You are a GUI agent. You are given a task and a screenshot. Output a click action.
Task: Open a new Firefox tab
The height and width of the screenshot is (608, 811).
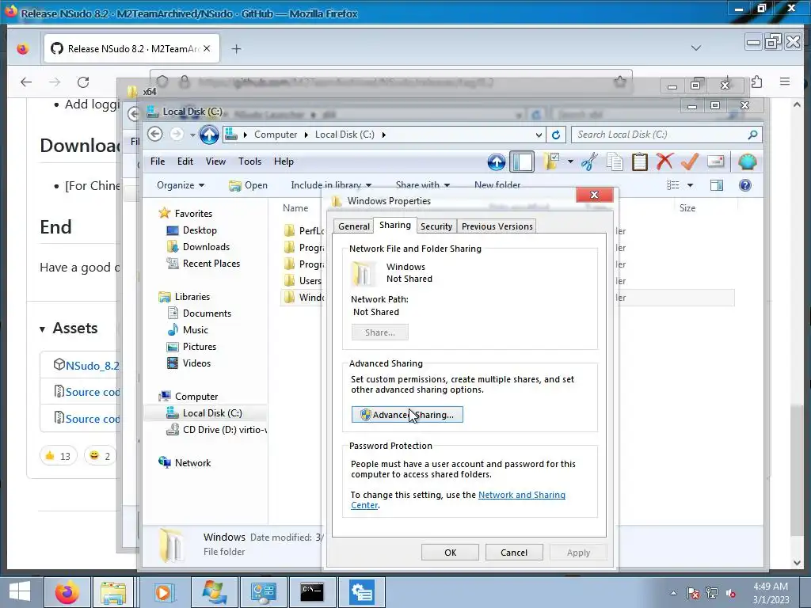[236, 48]
